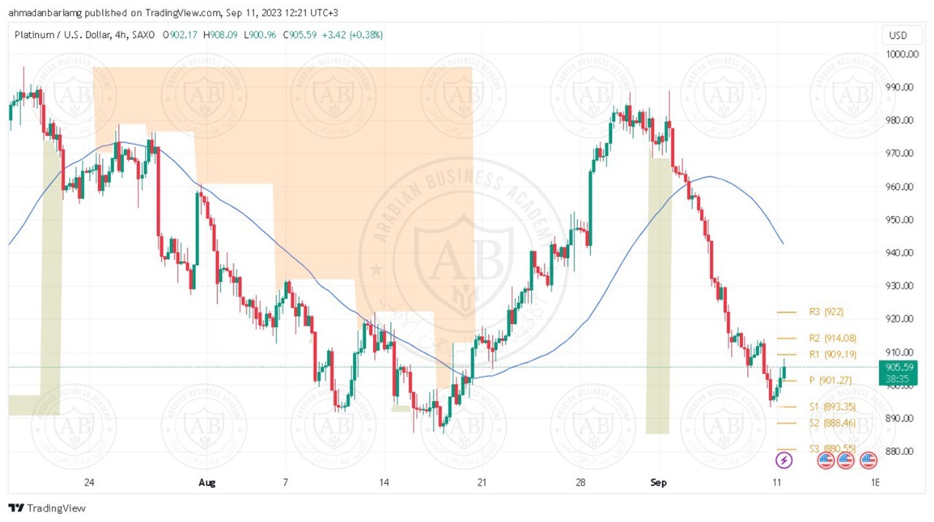
Task: Click the purple lightning event icon
Action: [x=784, y=460]
